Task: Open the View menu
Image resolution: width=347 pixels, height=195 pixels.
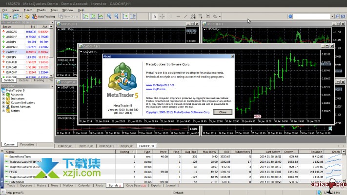Action: click(x=16, y=10)
